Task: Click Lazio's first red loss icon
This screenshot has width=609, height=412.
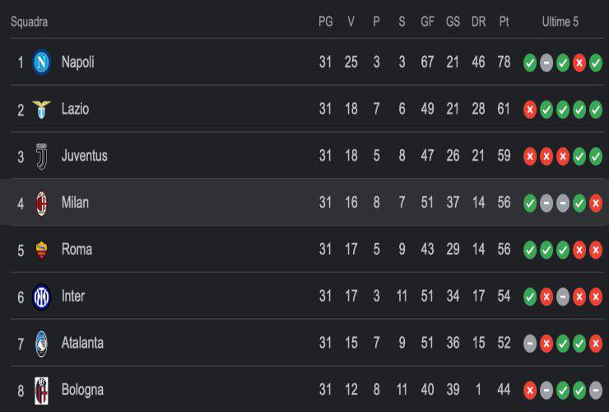Action: (x=530, y=110)
